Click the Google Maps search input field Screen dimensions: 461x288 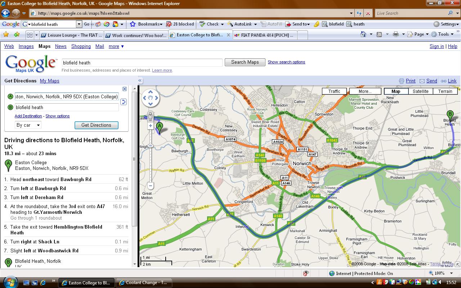click(x=142, y=63)
